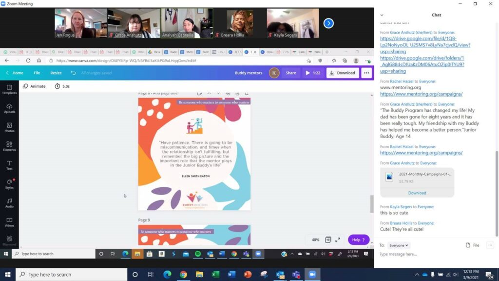
Task: Open the Photos panel in Canva sidebar
Action: [9, 127]
